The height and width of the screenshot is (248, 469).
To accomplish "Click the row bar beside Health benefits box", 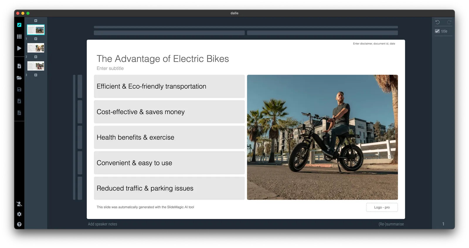I will (x=80, y=137).
